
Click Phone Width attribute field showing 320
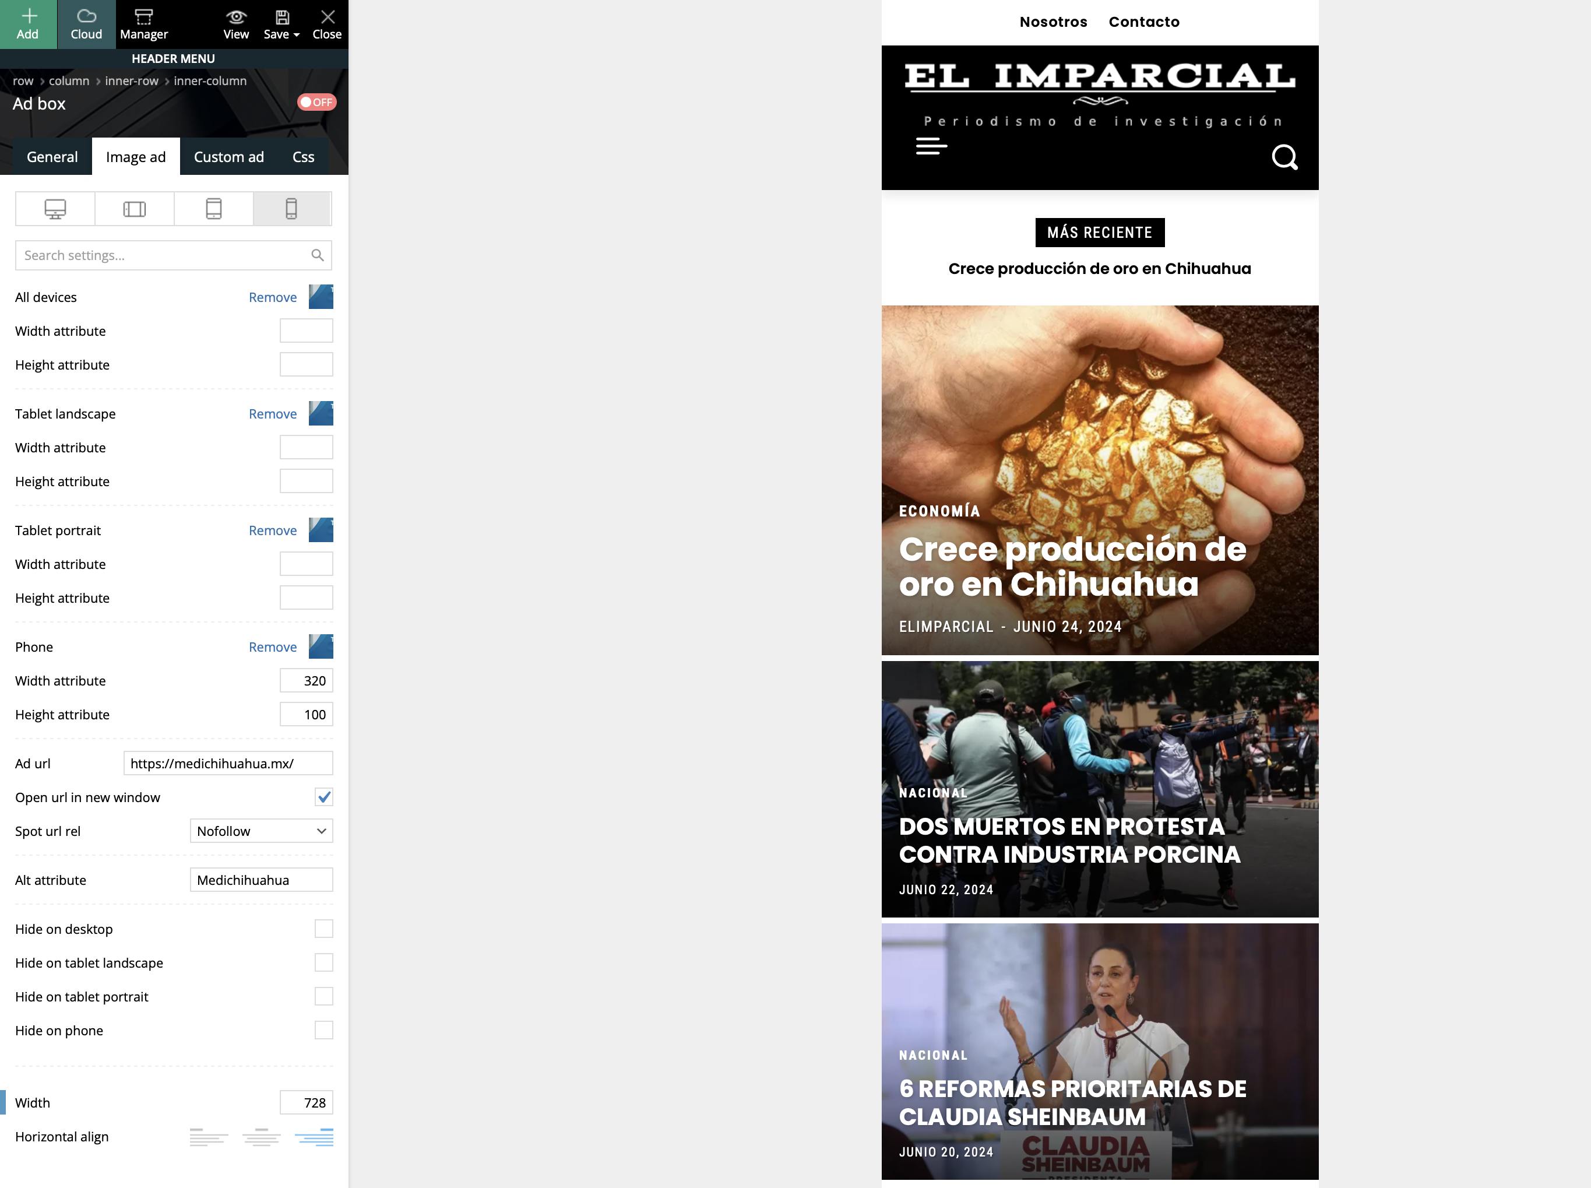tap(307, 680)
